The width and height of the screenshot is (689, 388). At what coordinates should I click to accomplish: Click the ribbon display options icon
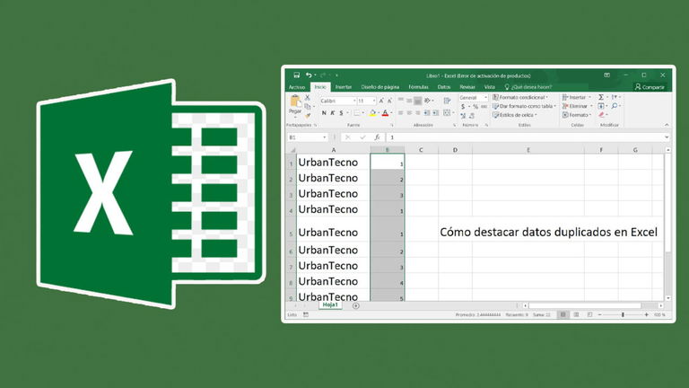606,75
